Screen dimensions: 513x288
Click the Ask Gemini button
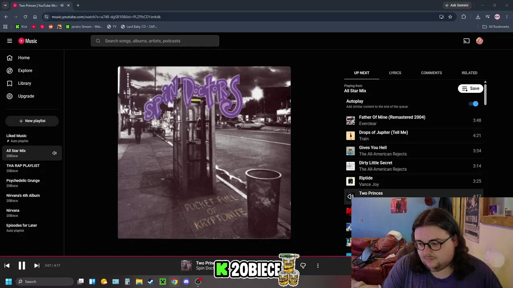click(x=456, y=5)
